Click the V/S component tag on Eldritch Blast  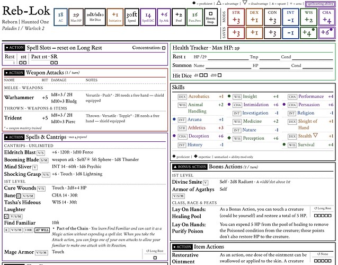pos(41,153)
